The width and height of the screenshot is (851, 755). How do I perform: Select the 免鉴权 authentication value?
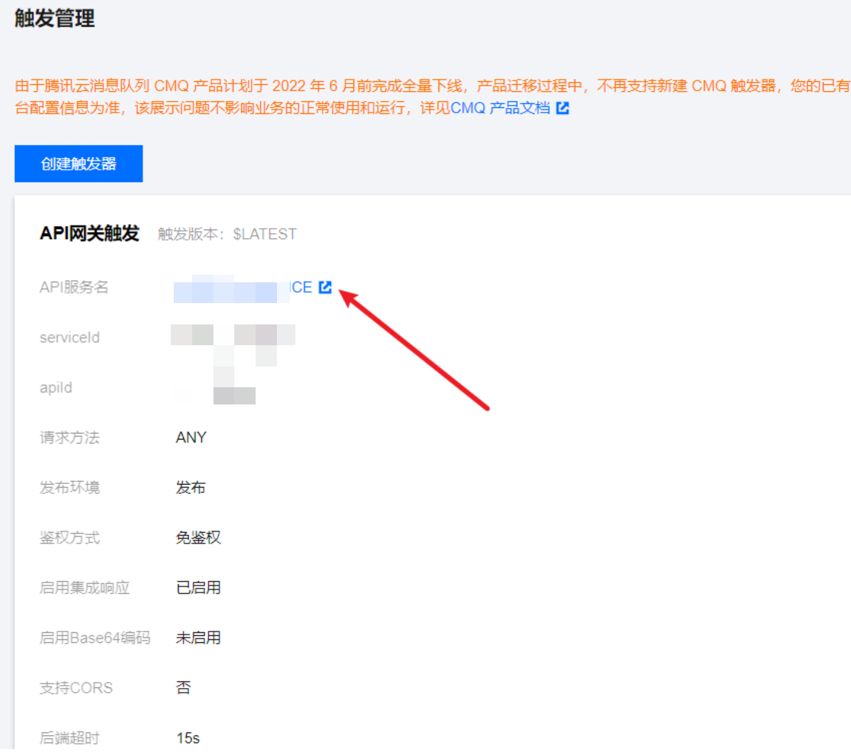[198, 538]
